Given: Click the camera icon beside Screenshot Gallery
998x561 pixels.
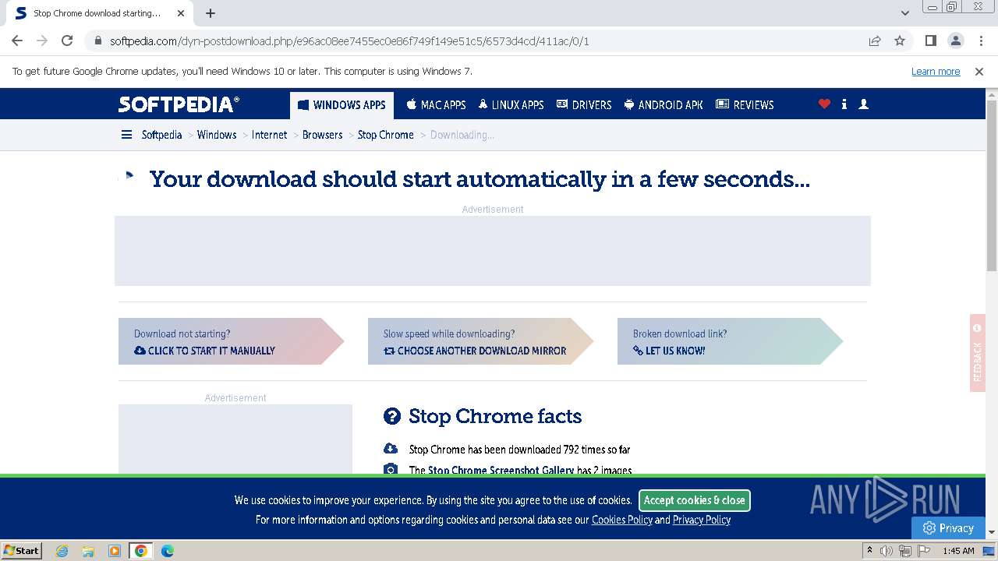Looking at the screenshot, I should tap(391, 469).
